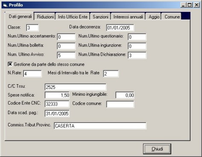Viewport: 202px width, 157px height.
Task: Click the Minimo ingiungibile field
Action: click(x=125, y=95)
